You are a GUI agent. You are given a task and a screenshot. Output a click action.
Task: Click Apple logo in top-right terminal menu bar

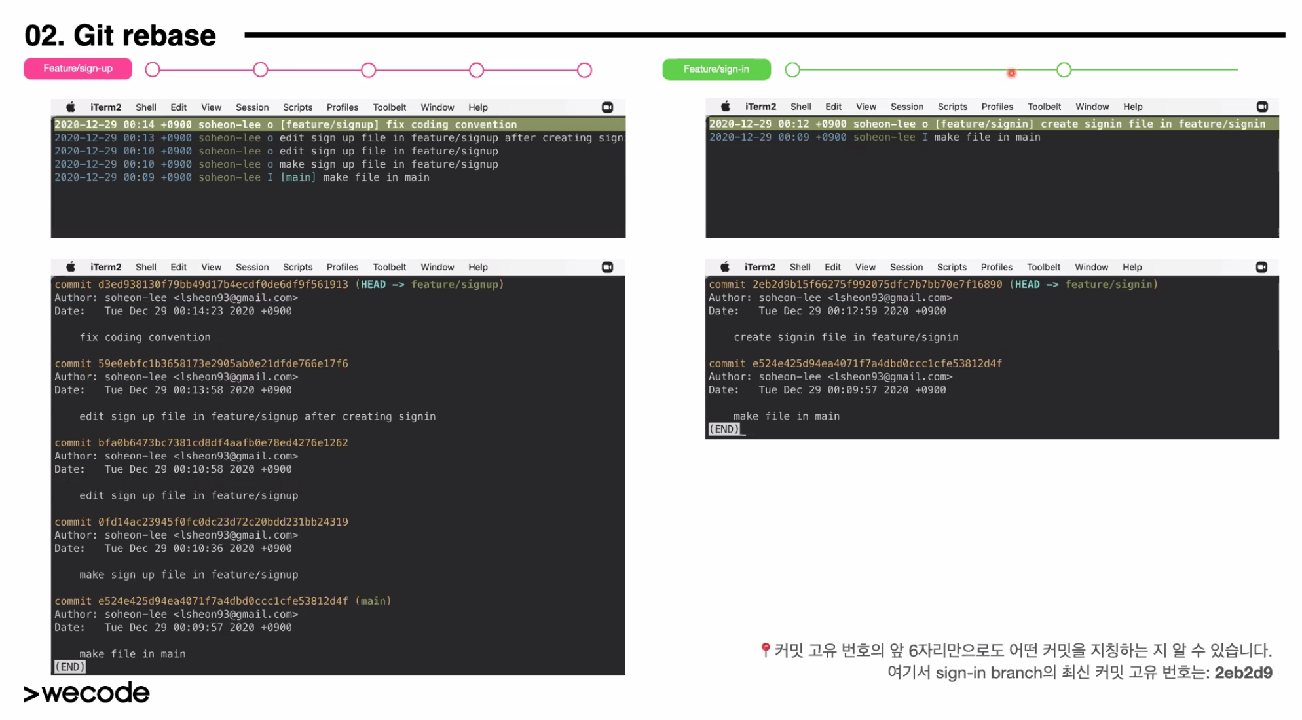point(725,106)
